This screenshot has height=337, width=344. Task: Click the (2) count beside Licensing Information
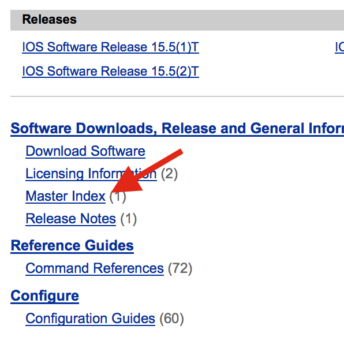click(x=169, y=174)
